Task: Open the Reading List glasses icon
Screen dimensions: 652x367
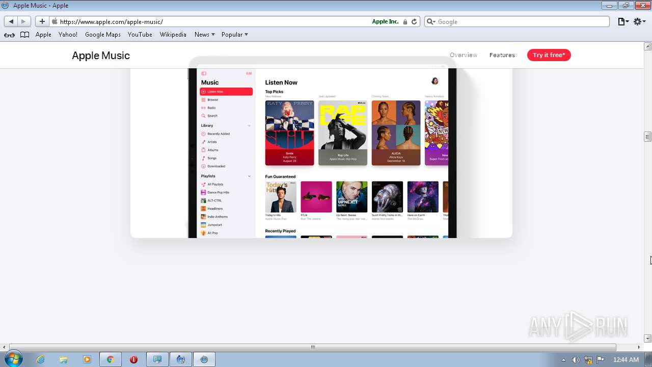Action: 10,35
